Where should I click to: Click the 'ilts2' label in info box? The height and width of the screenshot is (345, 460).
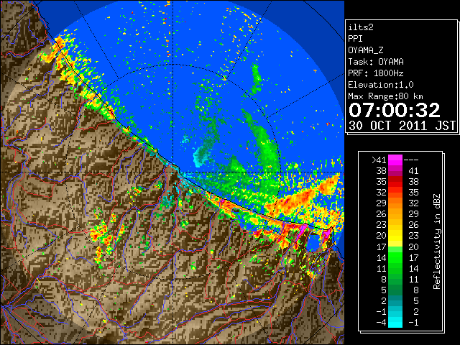[361, 27]
